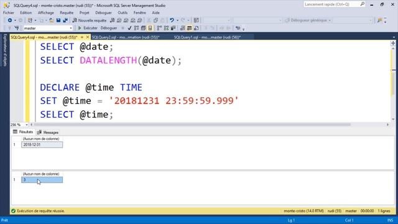Click the specify template values icon

[238, 28]
